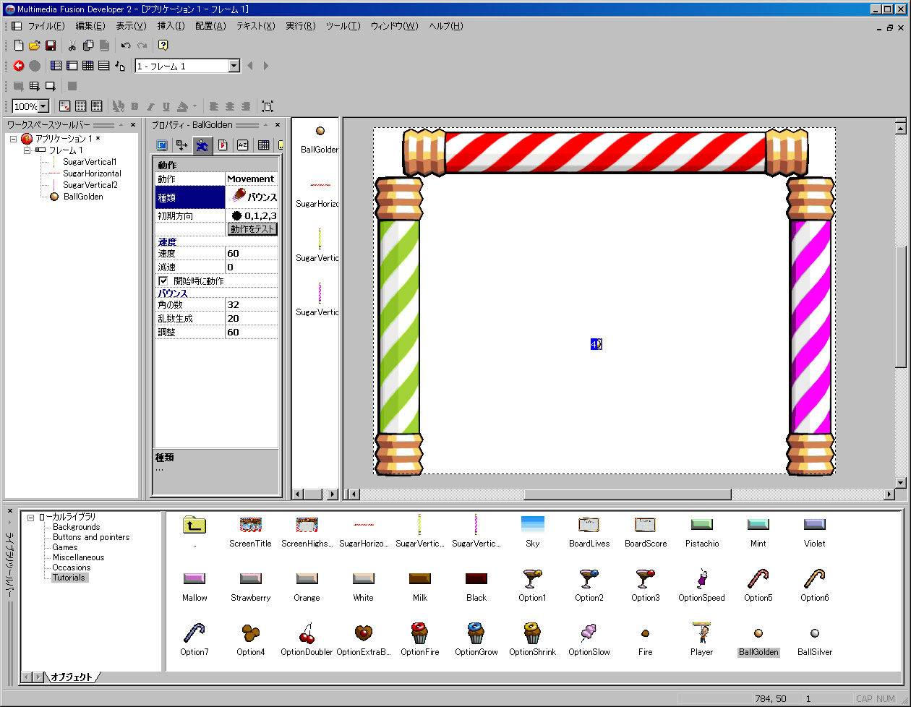This screenshot has width=911, height=707.
Task: Click the red back arrow icon
Action: [19, 66]
